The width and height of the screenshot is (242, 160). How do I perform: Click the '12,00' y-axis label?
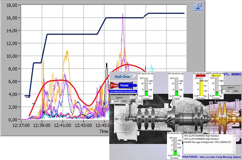click(x=12, y=43)
